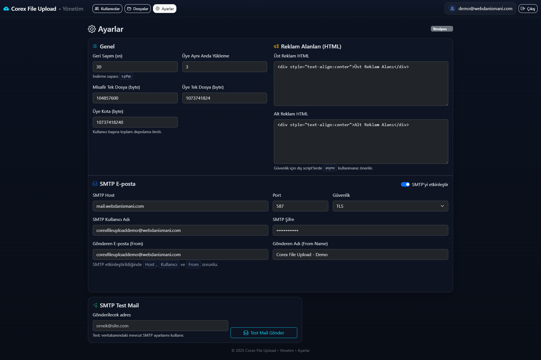Click the megaphone icon beside Reklam Alanları
This screenshot has width=541, height=360.
coord(276,46)
